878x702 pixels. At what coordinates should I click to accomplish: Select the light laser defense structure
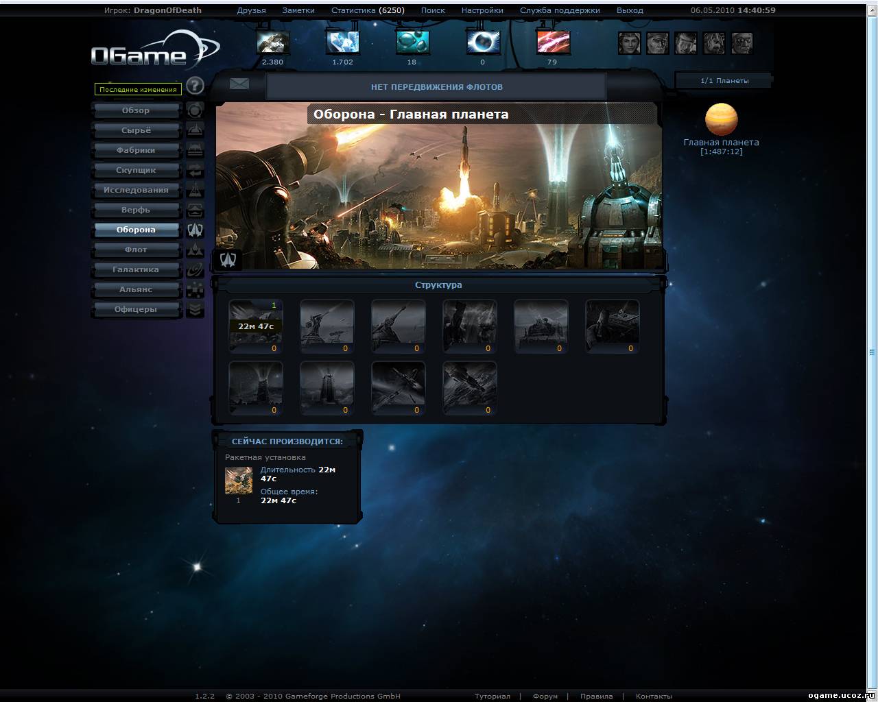(x=327, y=326)
